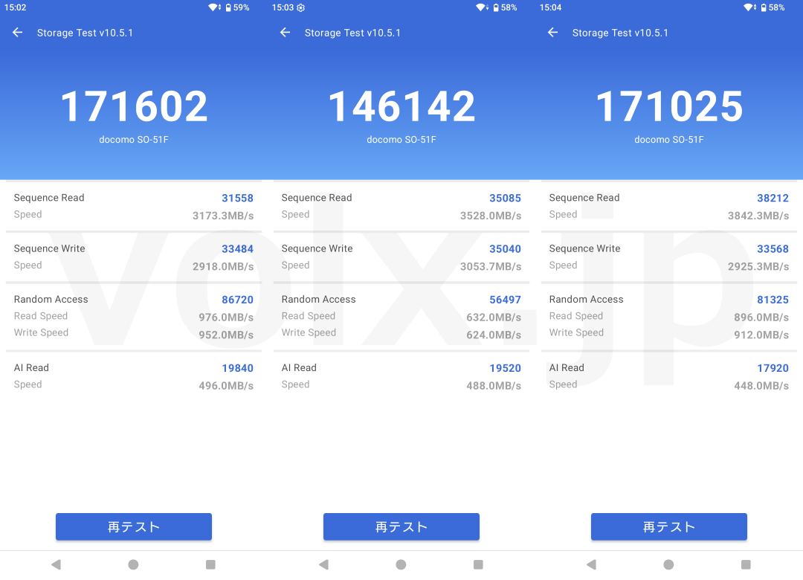Tap back arrow in the 15:04 screenshot

[x=552, y=33]
